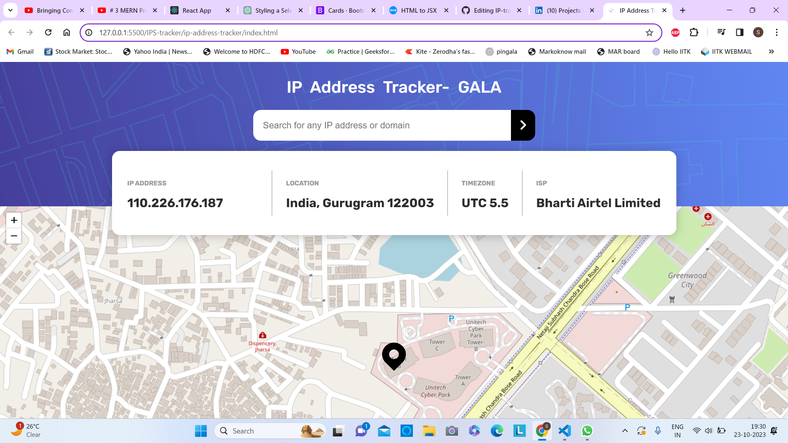Zoom out on the map
788x443 pixels.
point(14,236)
